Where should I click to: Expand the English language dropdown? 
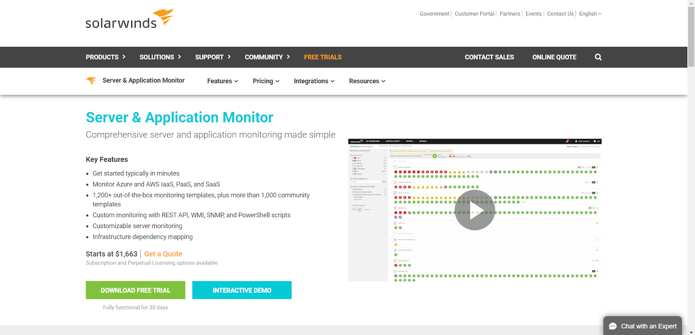tap(590, 14)
